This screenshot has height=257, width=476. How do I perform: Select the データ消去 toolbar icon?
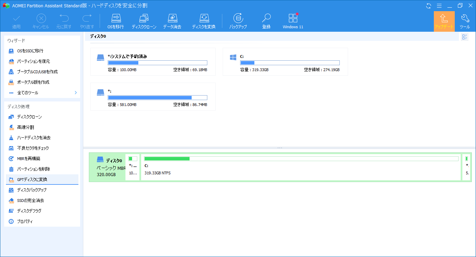click(x=172, y=21)
